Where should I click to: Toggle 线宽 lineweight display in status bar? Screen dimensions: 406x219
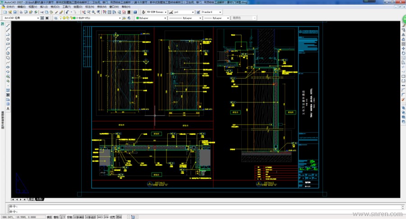click(112, 217)
